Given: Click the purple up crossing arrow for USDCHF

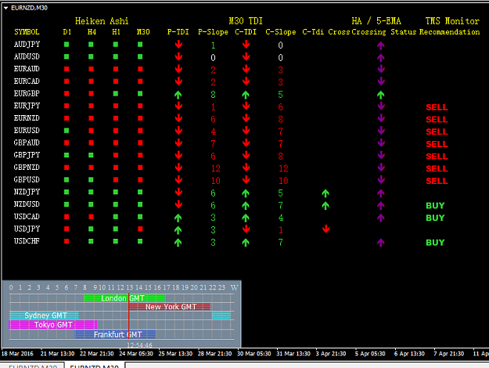Looking at the screenshot, I should pyautogui.click(x=380, y=243).
